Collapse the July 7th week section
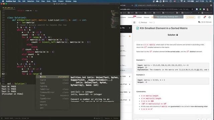The image size is (214, 120). click(x=130, y=28)
